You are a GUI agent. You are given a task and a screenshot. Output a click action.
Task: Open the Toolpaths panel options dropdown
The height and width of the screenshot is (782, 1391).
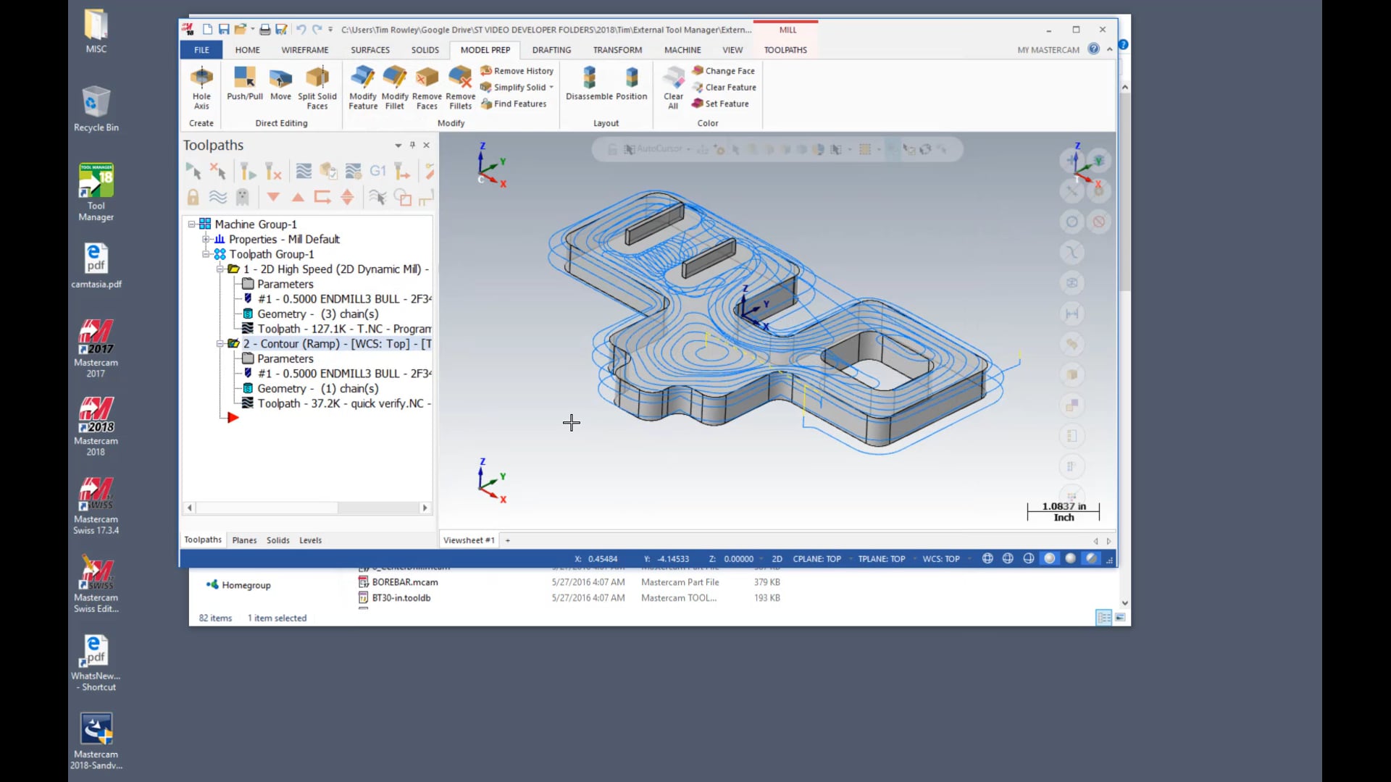[x=398, y=146]
